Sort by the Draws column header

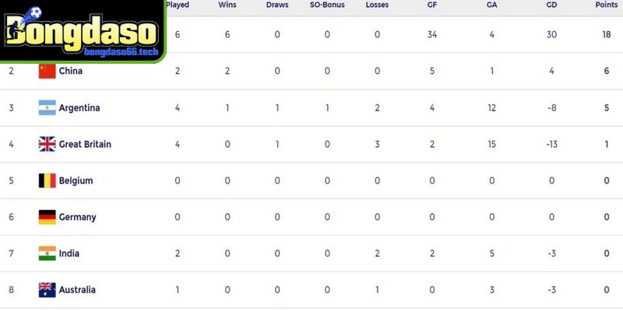tap(276, 5)
